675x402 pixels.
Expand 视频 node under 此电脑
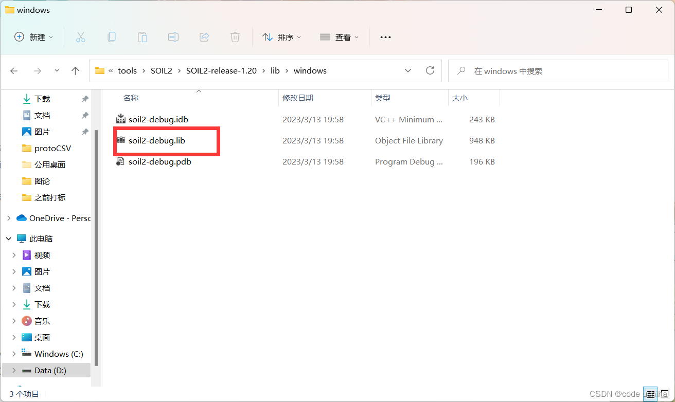[x=14, y=255]
